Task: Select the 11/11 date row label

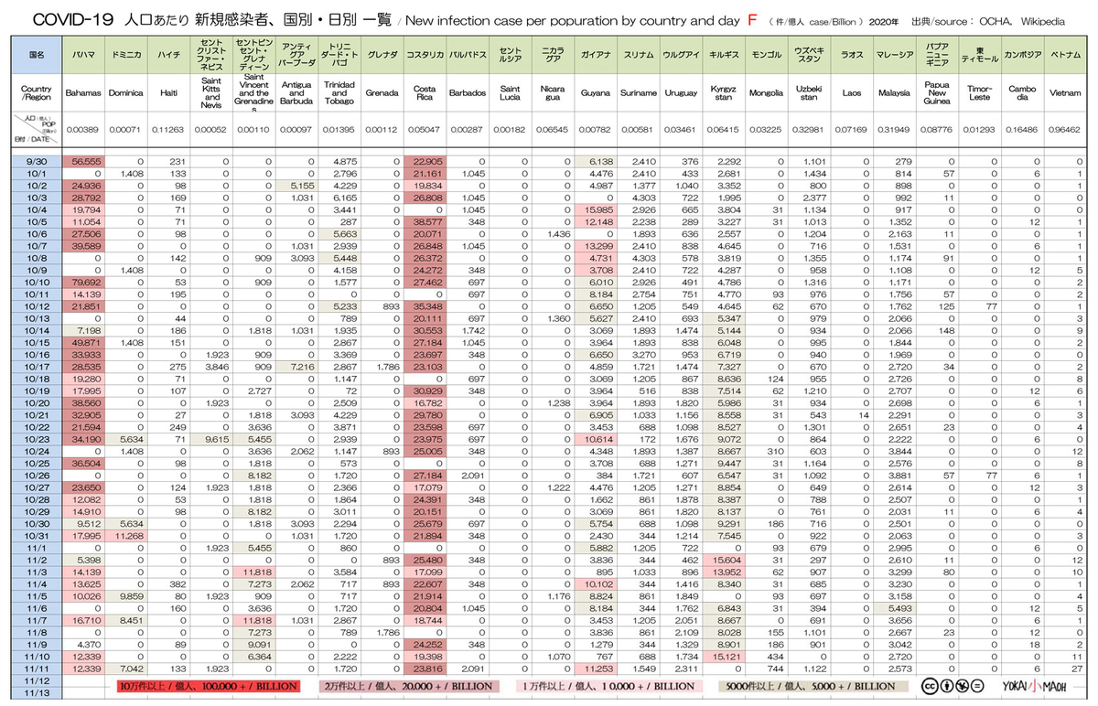Action: tap(37, 669)
